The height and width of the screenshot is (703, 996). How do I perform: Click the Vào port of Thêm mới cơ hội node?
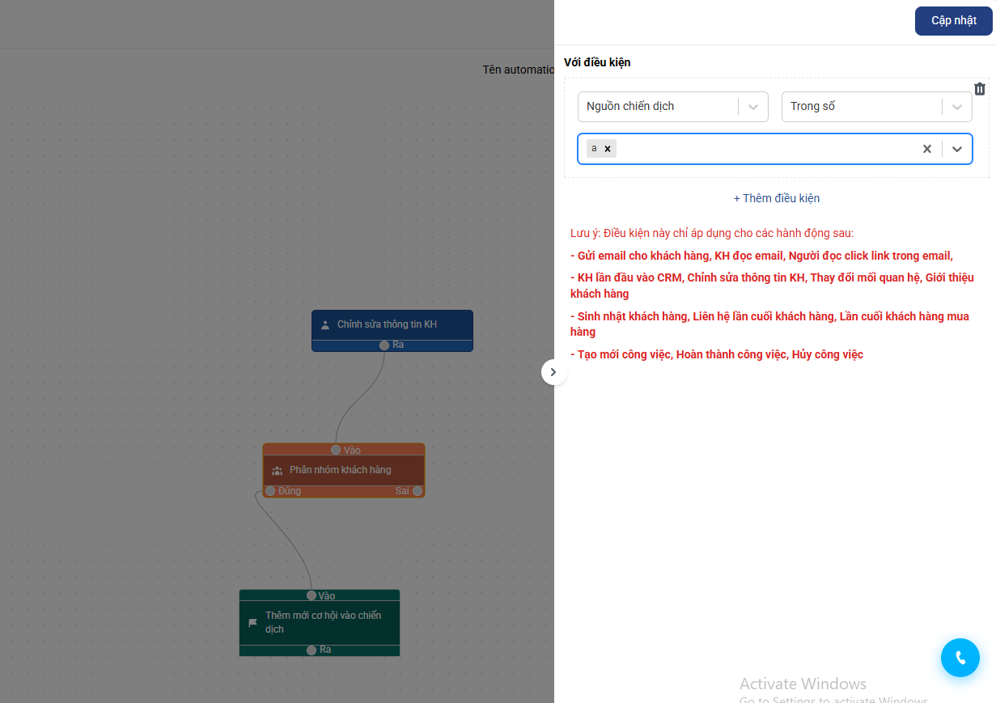click(x=312, y=595)
